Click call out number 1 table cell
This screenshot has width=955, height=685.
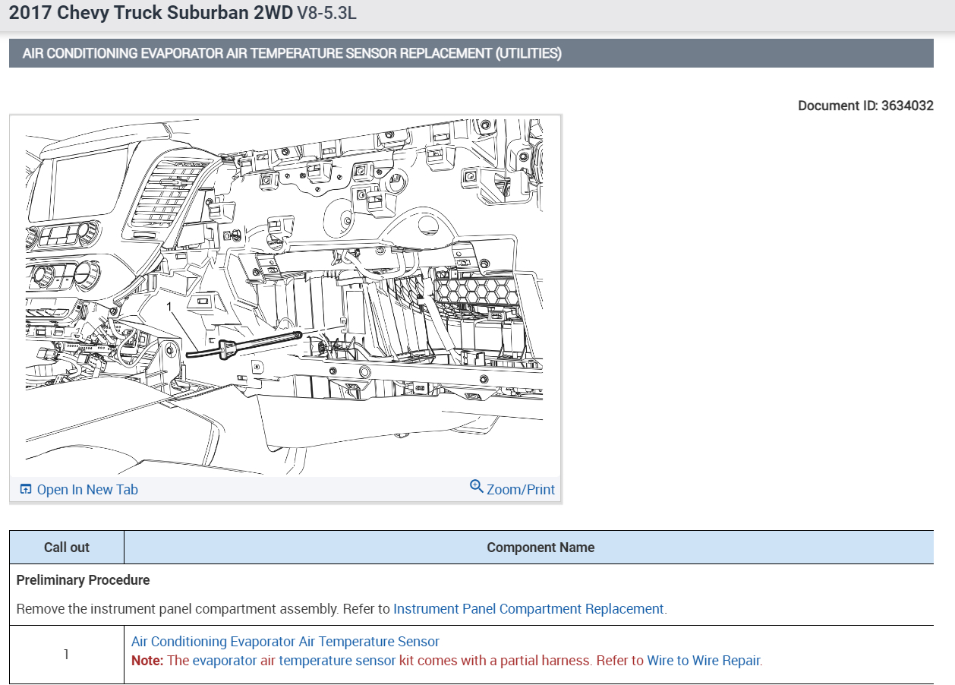[x=67, y=655]
